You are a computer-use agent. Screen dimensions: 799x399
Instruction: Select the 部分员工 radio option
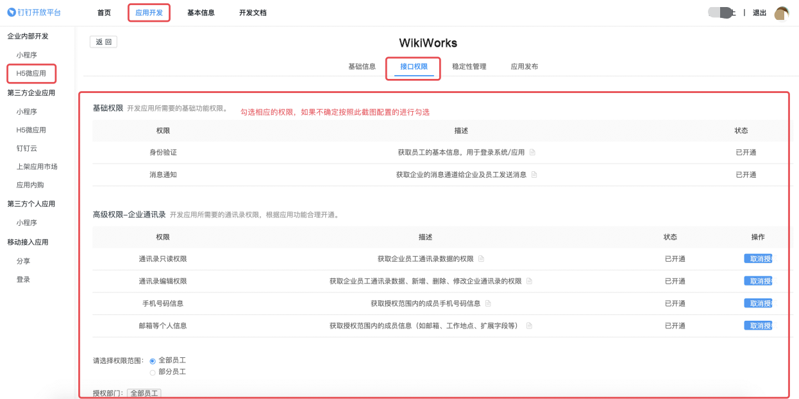tap(153, 372)
